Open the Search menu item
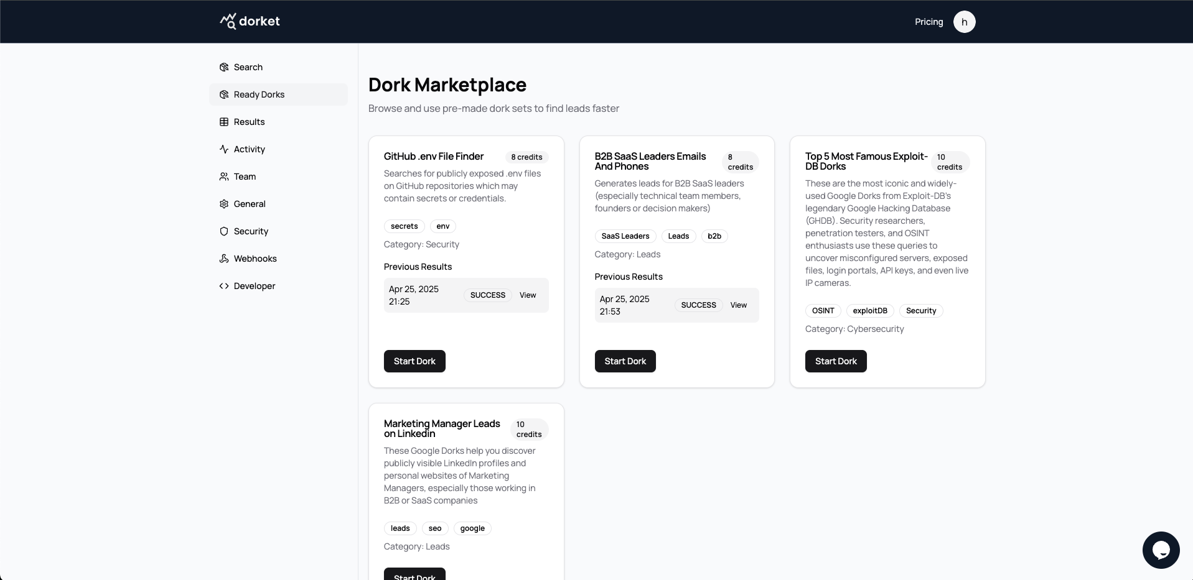 (x=278, y=67)
